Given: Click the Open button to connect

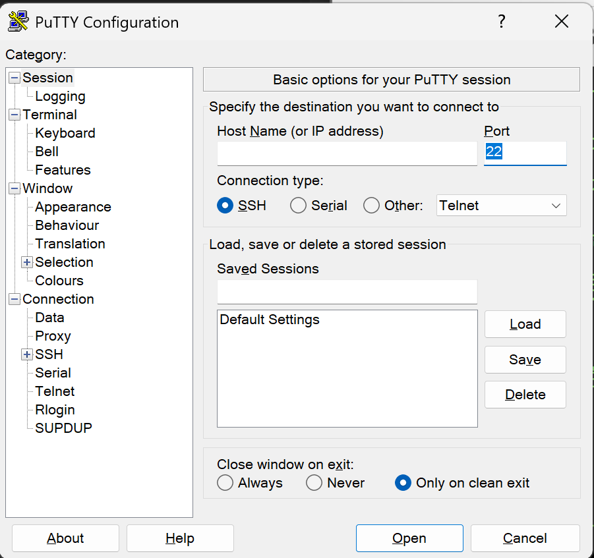Looking at the screenshot, I should 409,538.
